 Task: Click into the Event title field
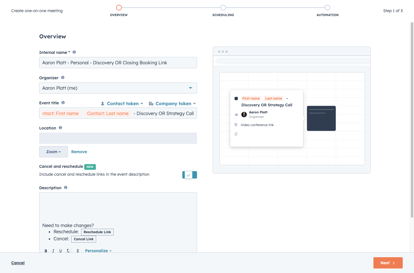[x=118, y=113]
